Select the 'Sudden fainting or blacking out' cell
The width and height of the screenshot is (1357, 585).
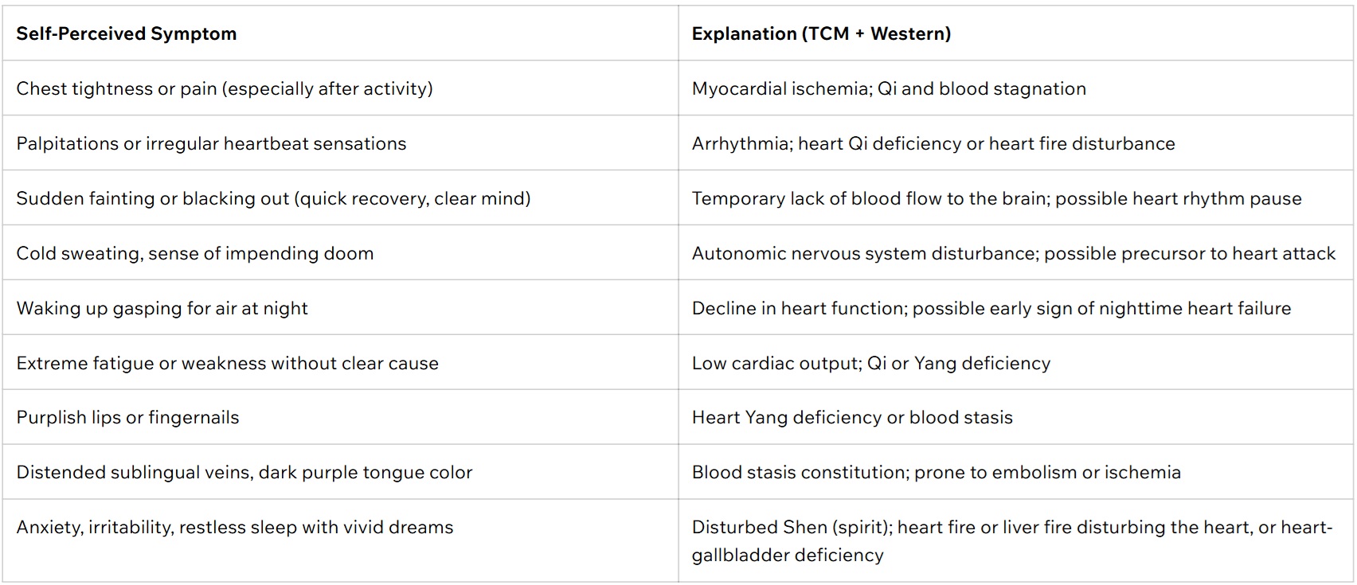coord(273,198)
